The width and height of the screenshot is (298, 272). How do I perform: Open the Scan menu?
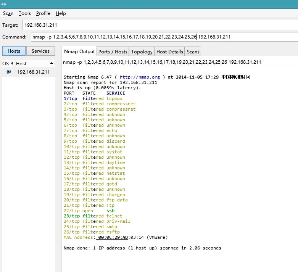tap(8, 13)
